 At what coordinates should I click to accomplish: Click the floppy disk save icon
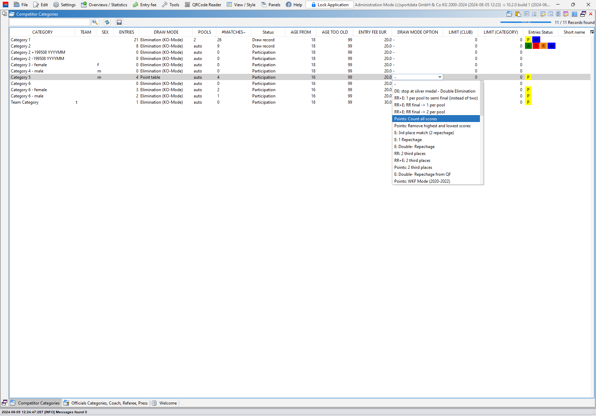[119, 22]
